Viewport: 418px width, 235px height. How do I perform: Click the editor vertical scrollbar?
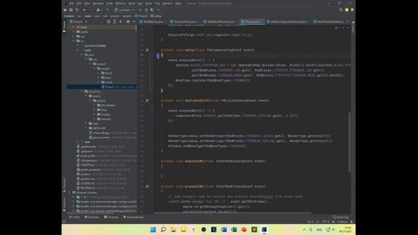(349, 142)
